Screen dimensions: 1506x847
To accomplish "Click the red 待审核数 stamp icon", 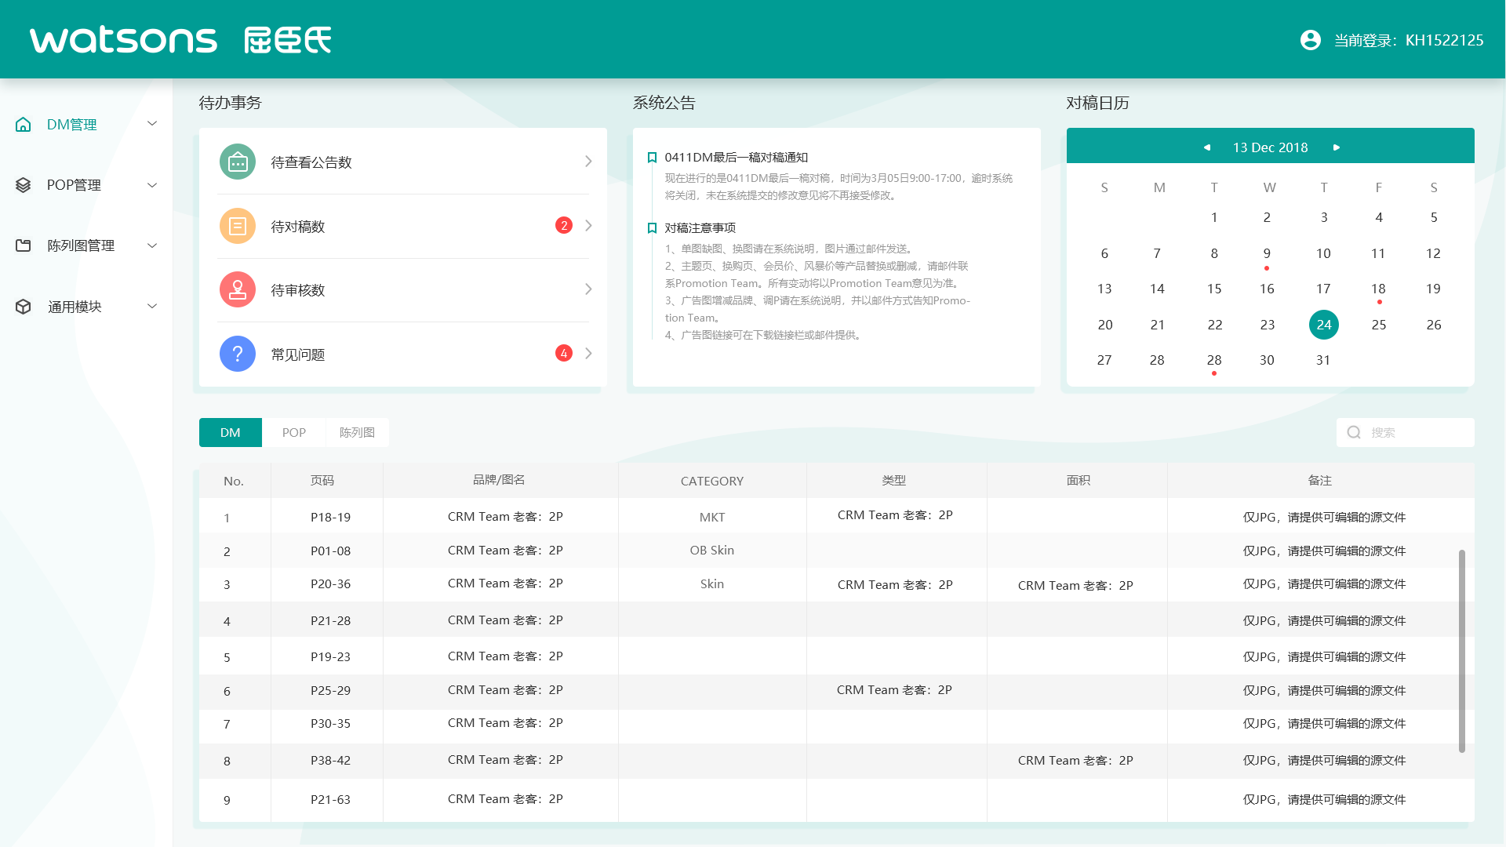I will pyautogui.click(x=238, y=290).
